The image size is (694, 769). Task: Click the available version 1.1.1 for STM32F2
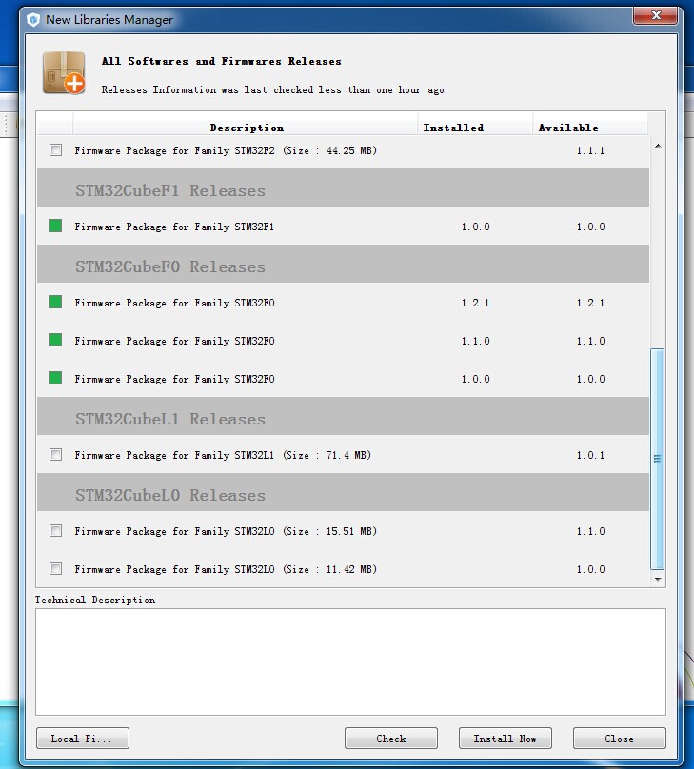(590, 150)
